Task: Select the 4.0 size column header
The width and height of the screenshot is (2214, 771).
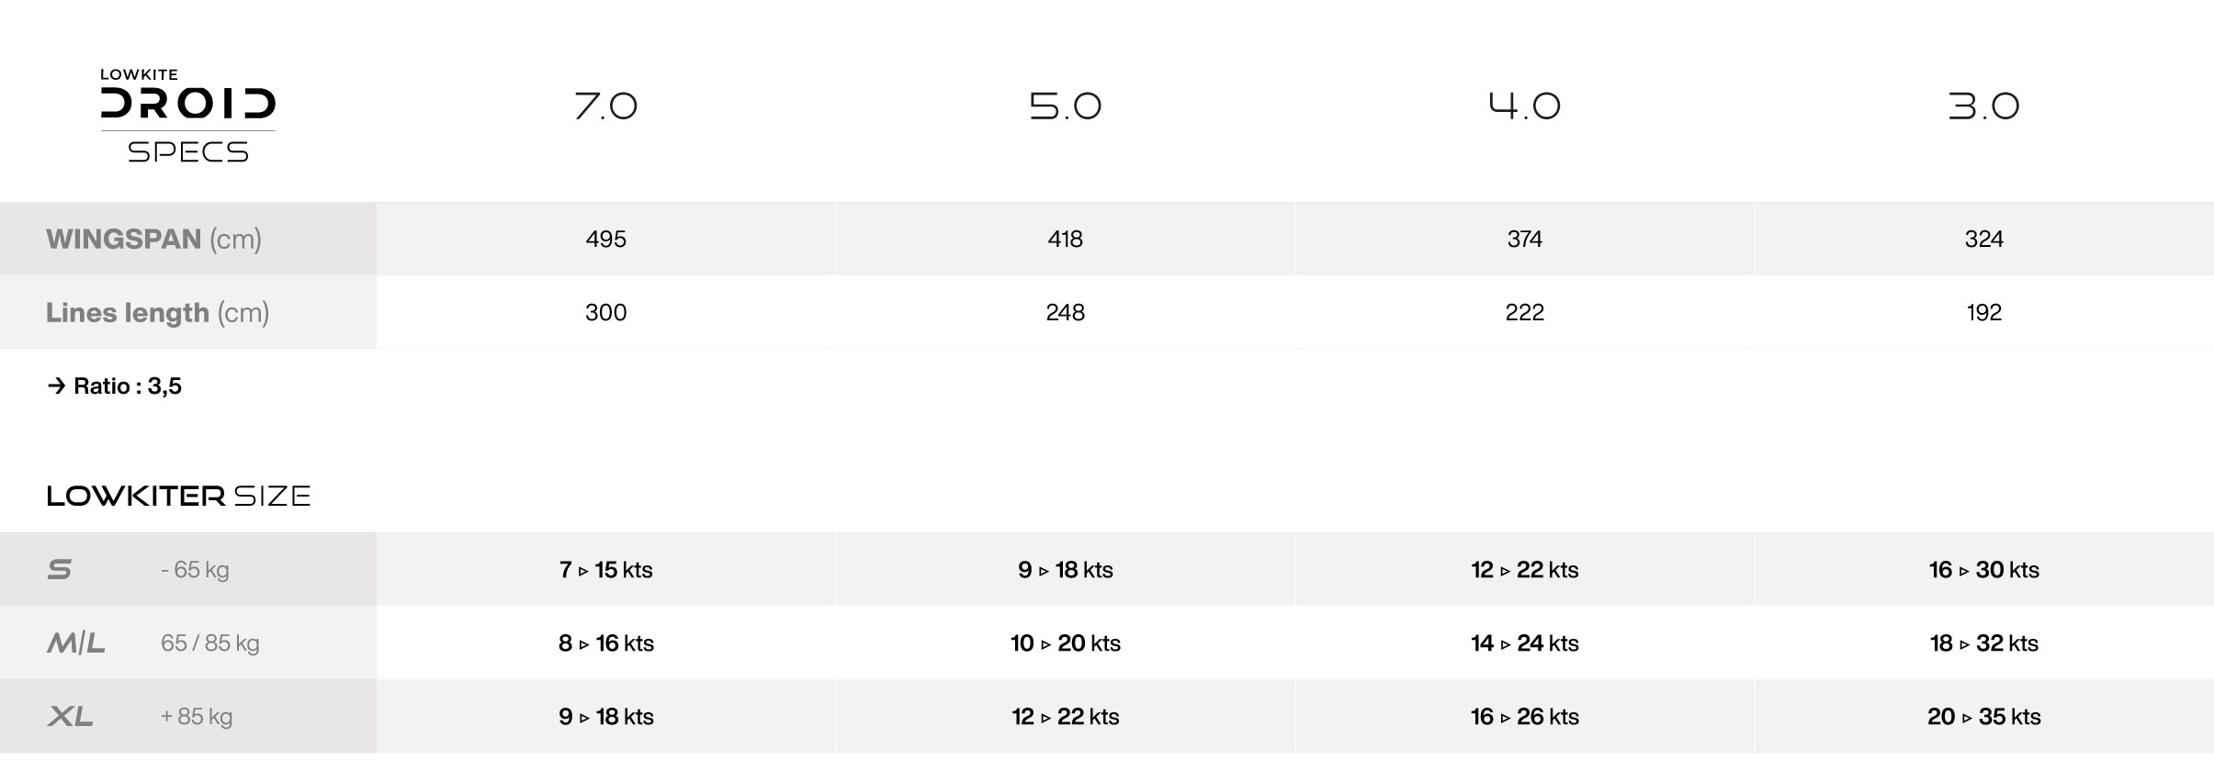Action: pos(1524,106)
